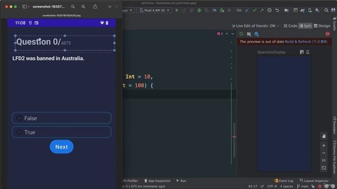The height and width of the screenshot is (189, 337).
Task: Switch editor to Design view
Action: point(322,26)
